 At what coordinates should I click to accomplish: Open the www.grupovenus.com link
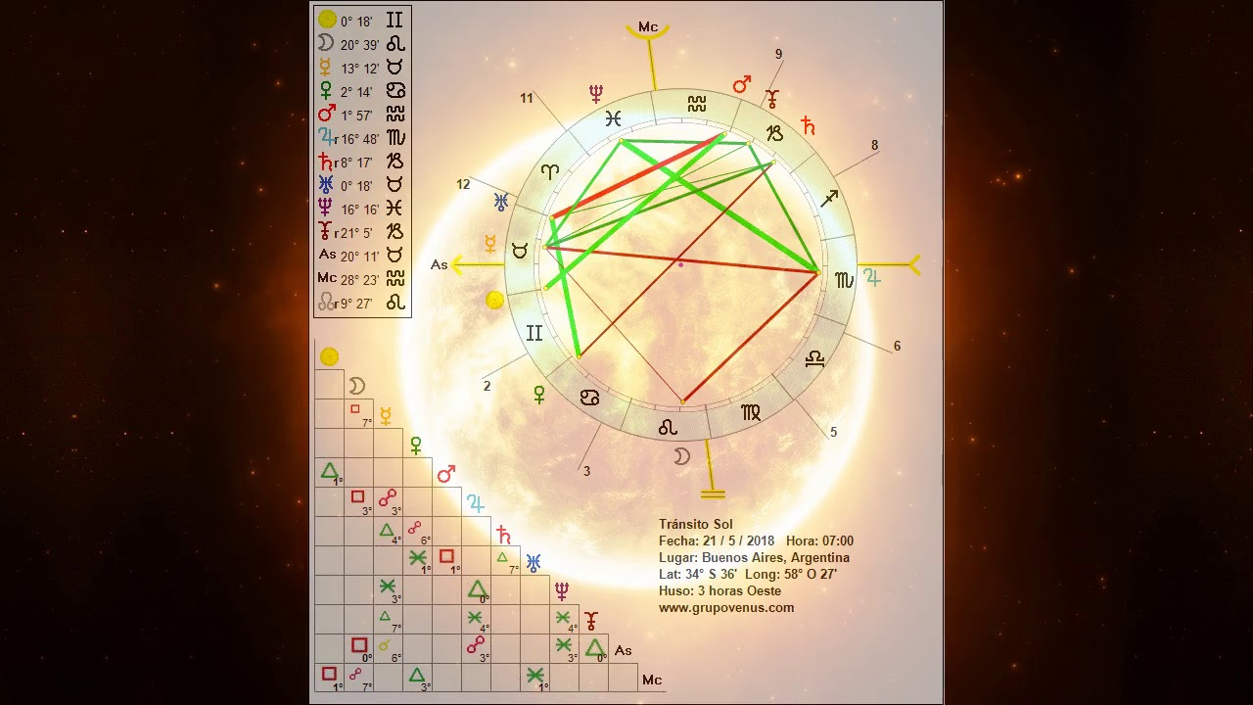[726, 608]
